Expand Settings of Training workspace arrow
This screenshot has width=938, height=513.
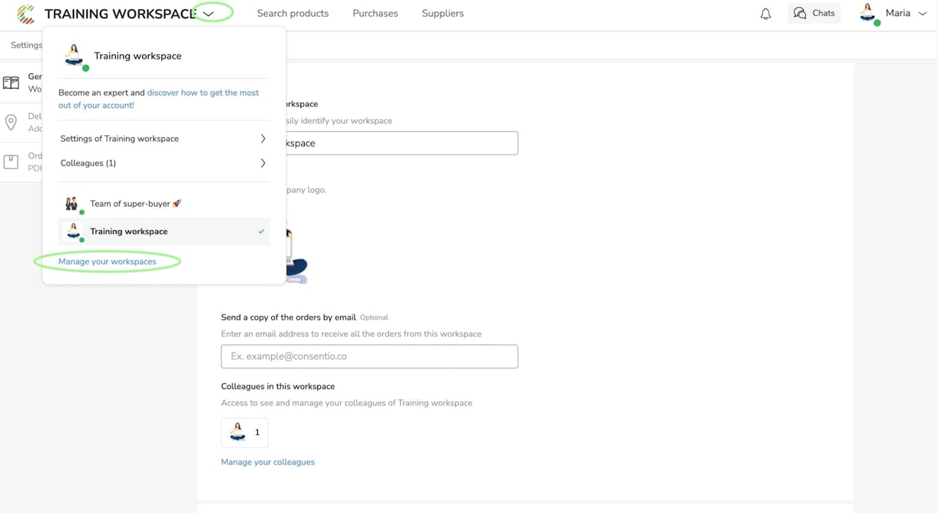coord(263,139)
